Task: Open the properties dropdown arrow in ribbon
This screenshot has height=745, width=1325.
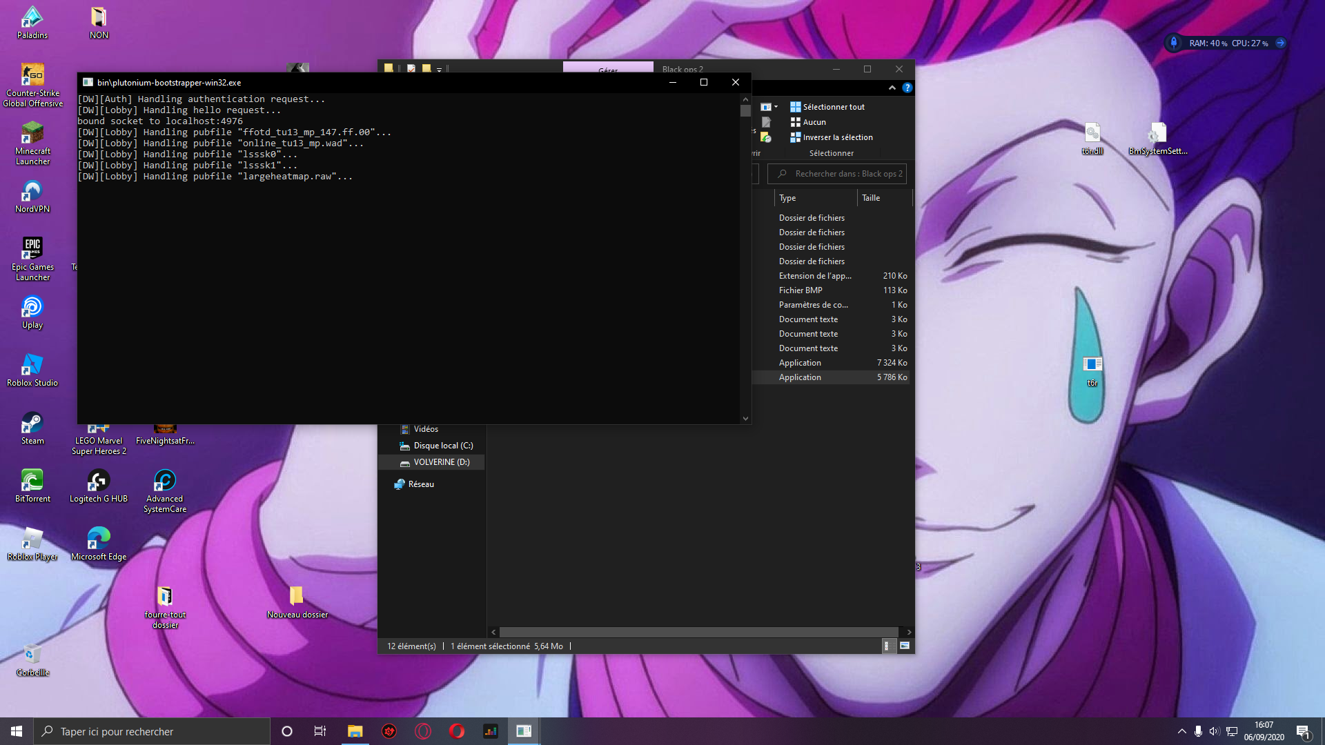Action: [776, 107]
